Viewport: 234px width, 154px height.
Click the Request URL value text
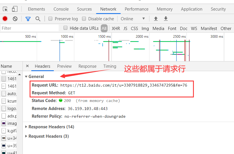124,85
